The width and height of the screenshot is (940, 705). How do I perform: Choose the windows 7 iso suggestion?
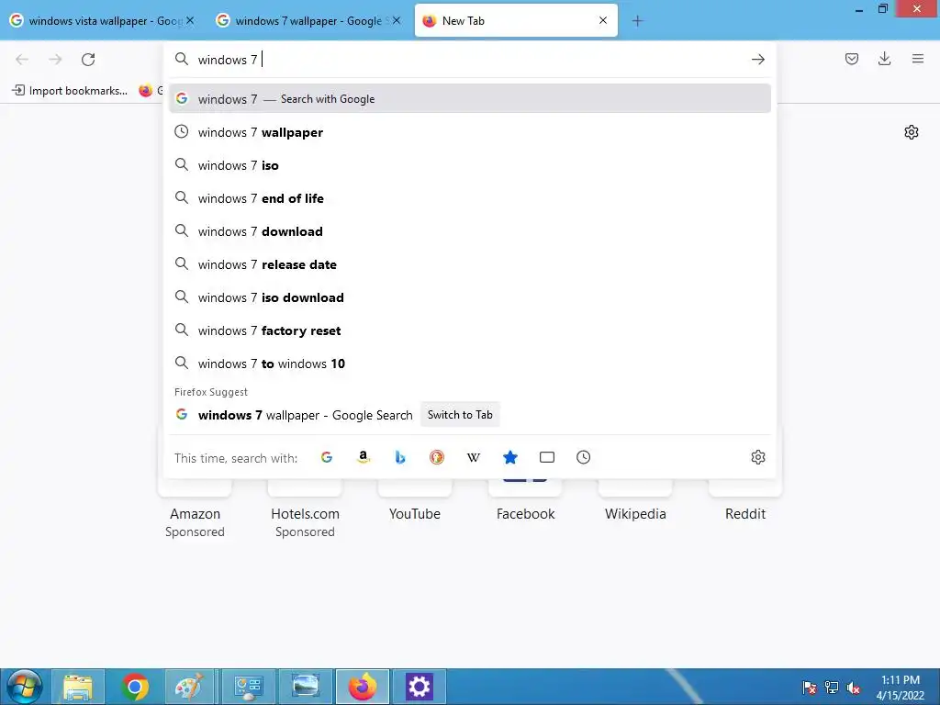470,165
